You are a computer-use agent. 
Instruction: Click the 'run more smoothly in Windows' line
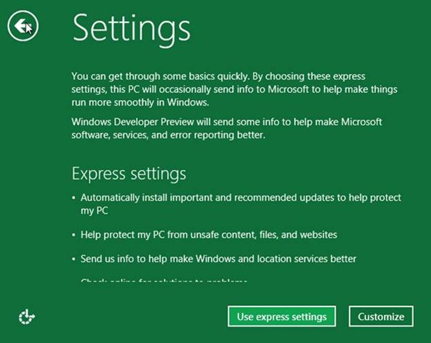coord(140,102)
